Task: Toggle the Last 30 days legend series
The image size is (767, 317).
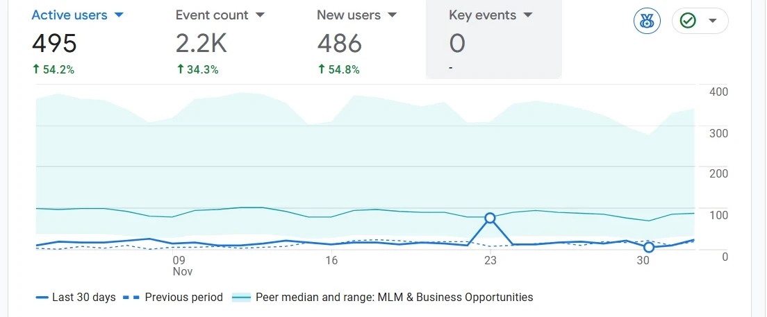Action: click(76, 298)
